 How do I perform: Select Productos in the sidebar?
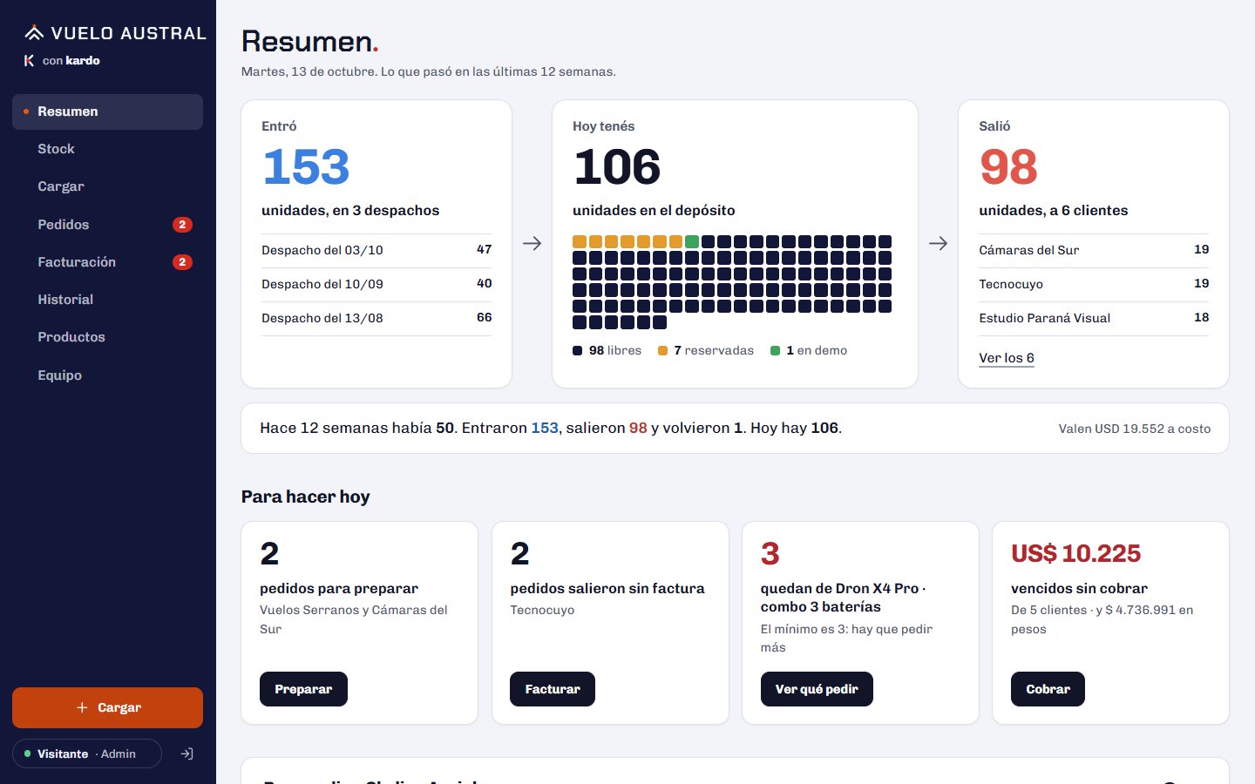coord(107,337)
